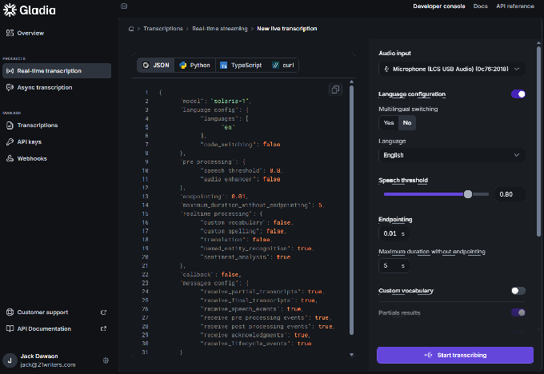Viewport: 544px width, 374px height.
Task: Open API keys page
Action: pyautogui.click(x=57, y=141)
